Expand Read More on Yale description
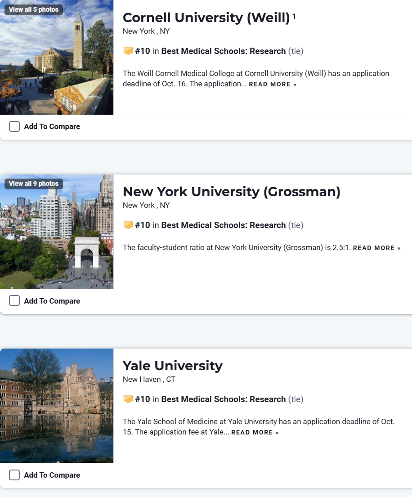 [255, 433]
